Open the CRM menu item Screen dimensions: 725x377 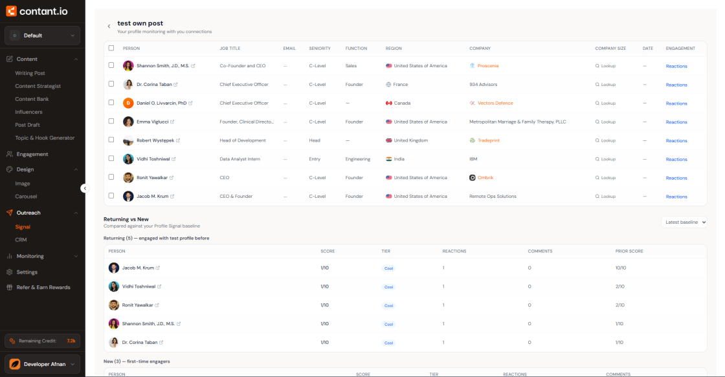click(x=21, y=240)
